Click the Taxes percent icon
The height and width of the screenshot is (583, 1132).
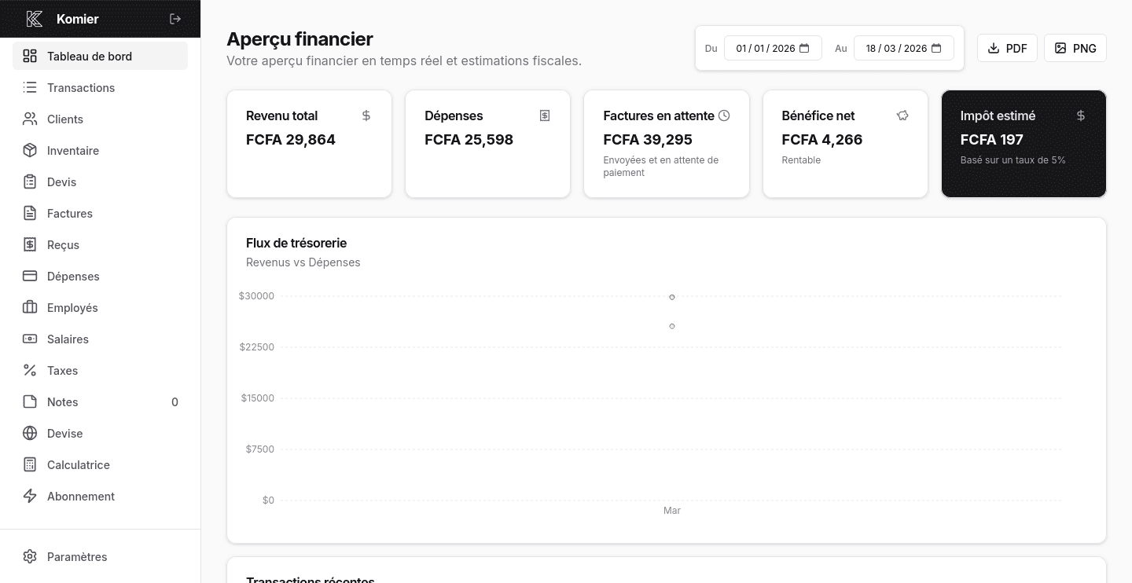30,370
